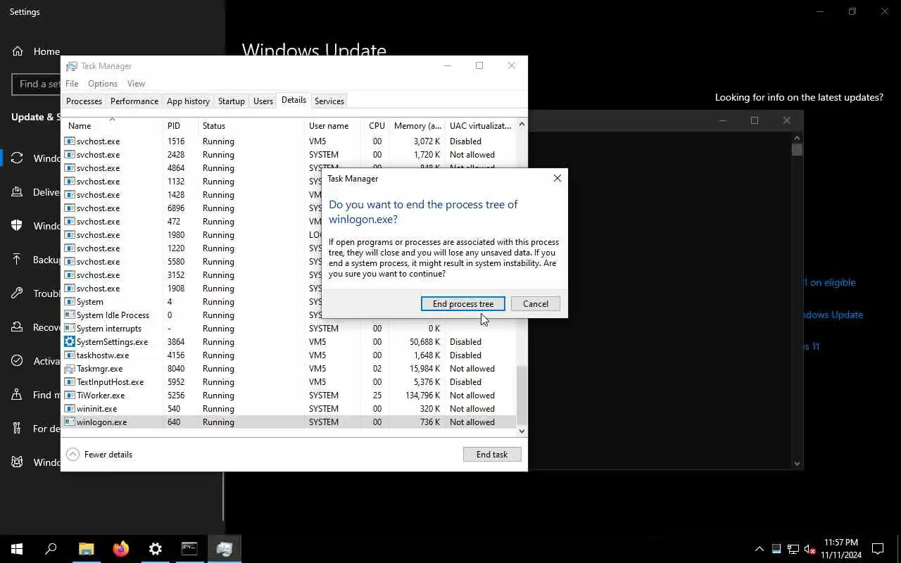The image size is (901, 563).
Task: Open Task Manager Options menu
Action: coord(103,84)
